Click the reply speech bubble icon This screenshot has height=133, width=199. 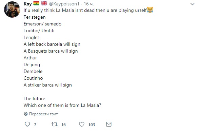pos(27,124)
